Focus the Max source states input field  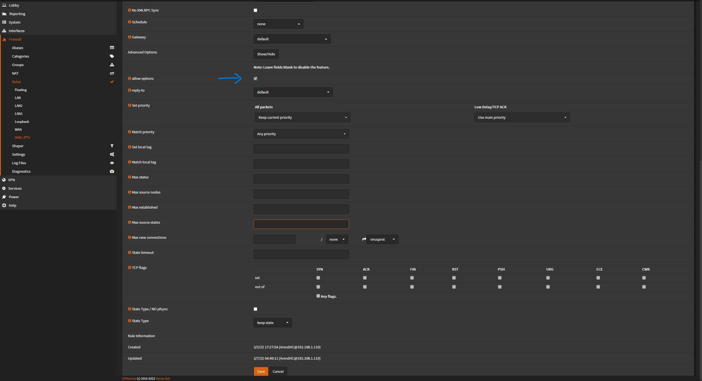(x=301, y=224)
